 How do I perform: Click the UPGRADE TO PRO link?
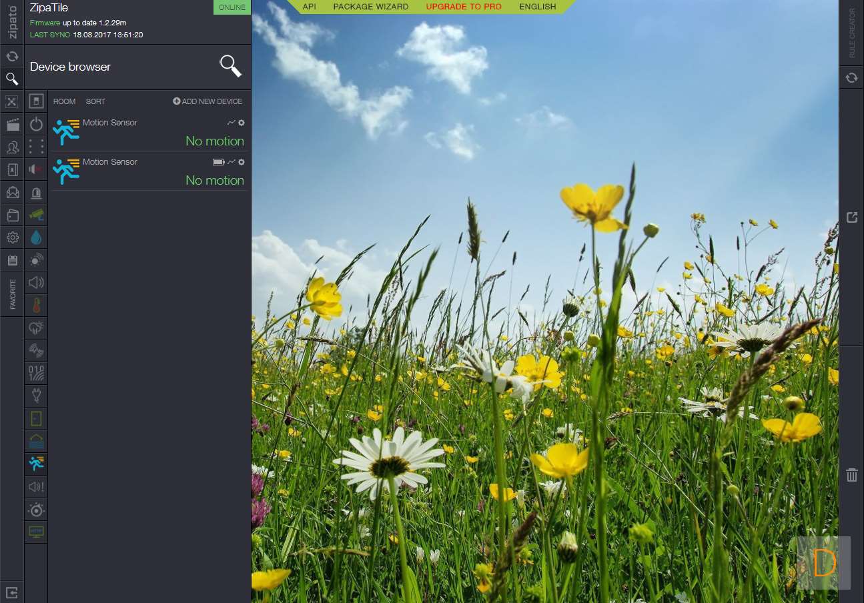click(464, 7)
